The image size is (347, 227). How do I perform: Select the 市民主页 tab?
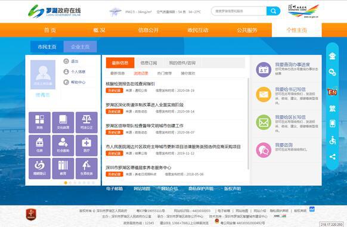point(47,46)
